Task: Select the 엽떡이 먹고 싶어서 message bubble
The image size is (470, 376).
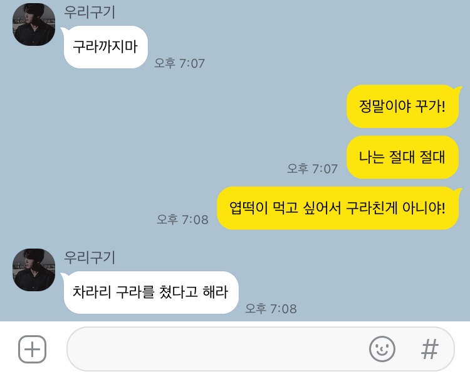Action: (338, 208)
